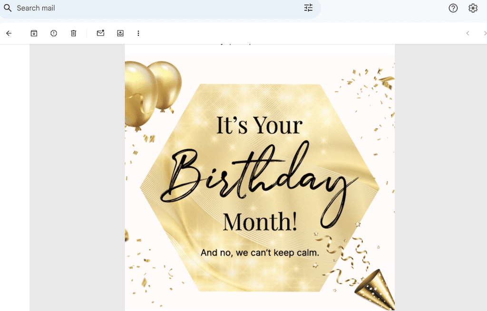Show search options filter panel
487x311 pixels.
pos(308,8)
